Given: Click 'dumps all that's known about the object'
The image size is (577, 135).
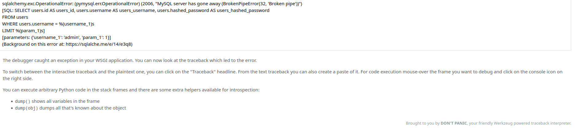Looking at the screenshot, I should point(83,108).
